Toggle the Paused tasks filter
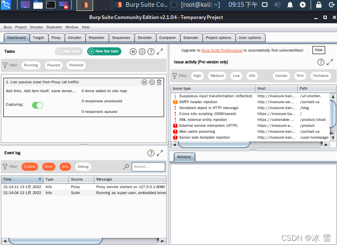Screen dimensions: 337x246 [x=54, y=66]
